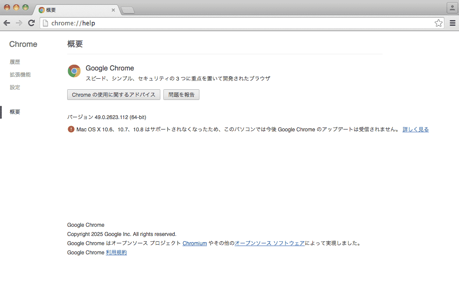459x292 pixels.
Task: Click the Chrome heading in the sidebar
Action: click(x=23, y=44)
